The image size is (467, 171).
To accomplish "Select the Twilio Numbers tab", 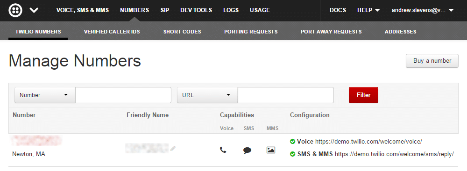I will pyautogui.click(x=38, y=32).
